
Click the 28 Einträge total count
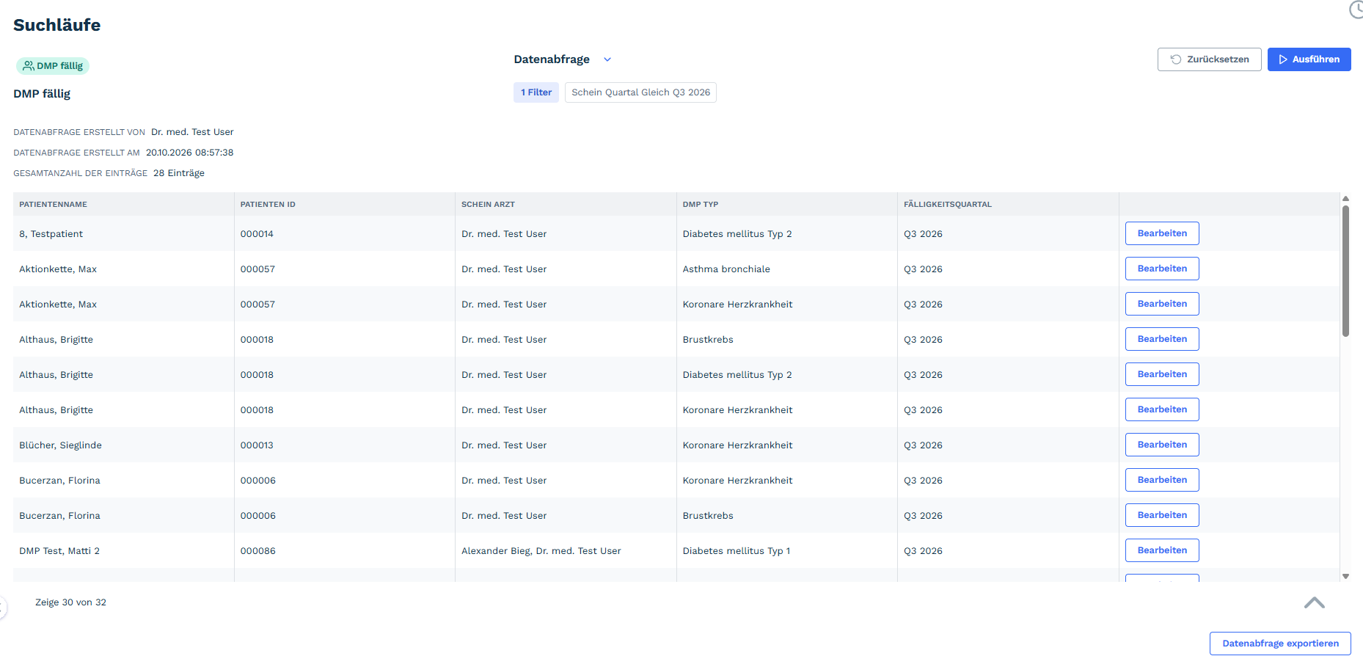click(179, 173)
